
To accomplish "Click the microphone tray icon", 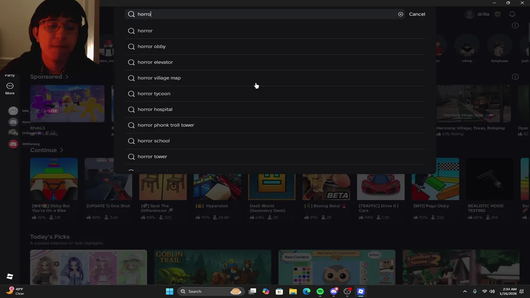I will tap(475, 291).
